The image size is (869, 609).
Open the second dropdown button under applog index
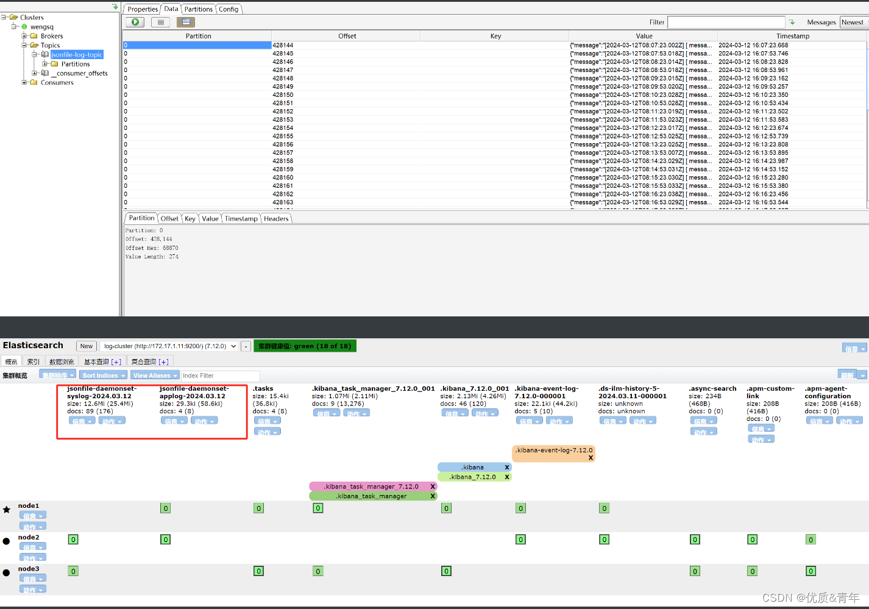tap(204, 421)
